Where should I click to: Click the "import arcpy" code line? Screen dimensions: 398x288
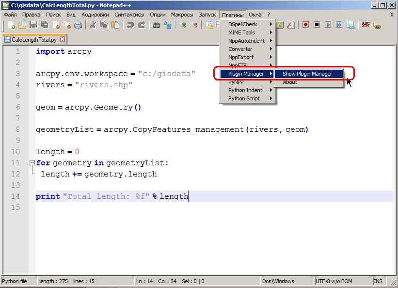pos(64,51)
